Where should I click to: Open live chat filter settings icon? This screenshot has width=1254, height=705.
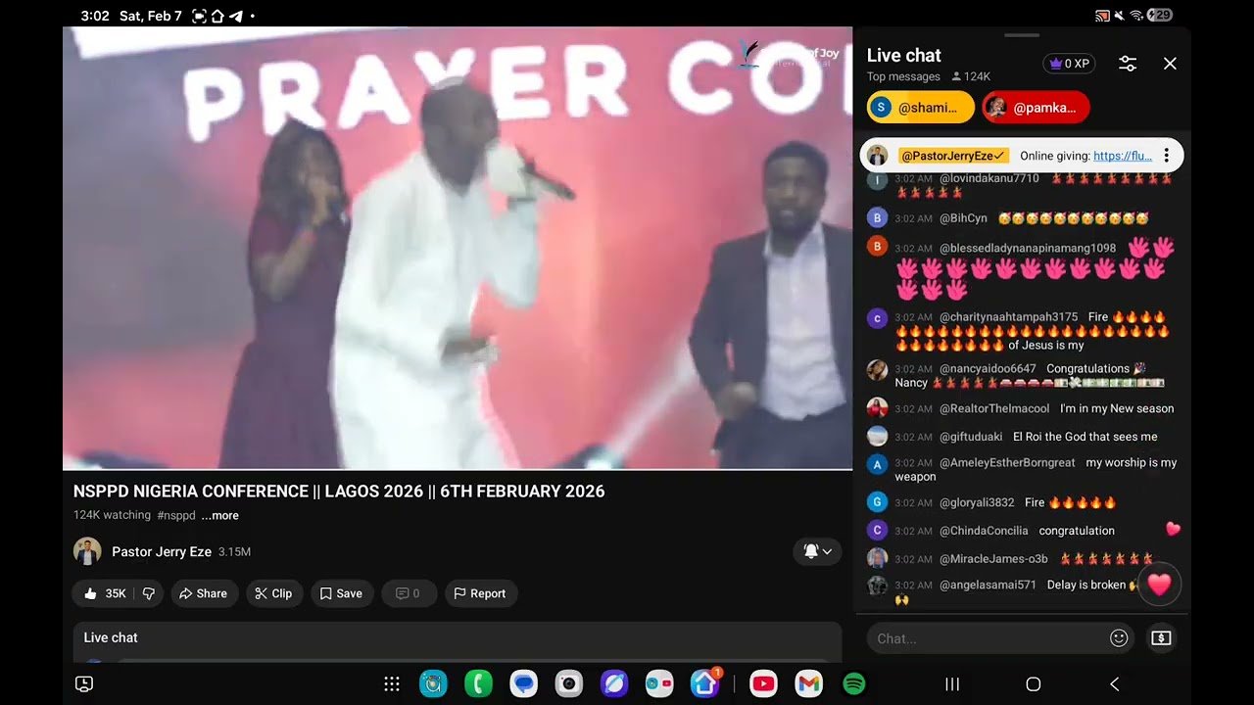[x=1128, y=64]
